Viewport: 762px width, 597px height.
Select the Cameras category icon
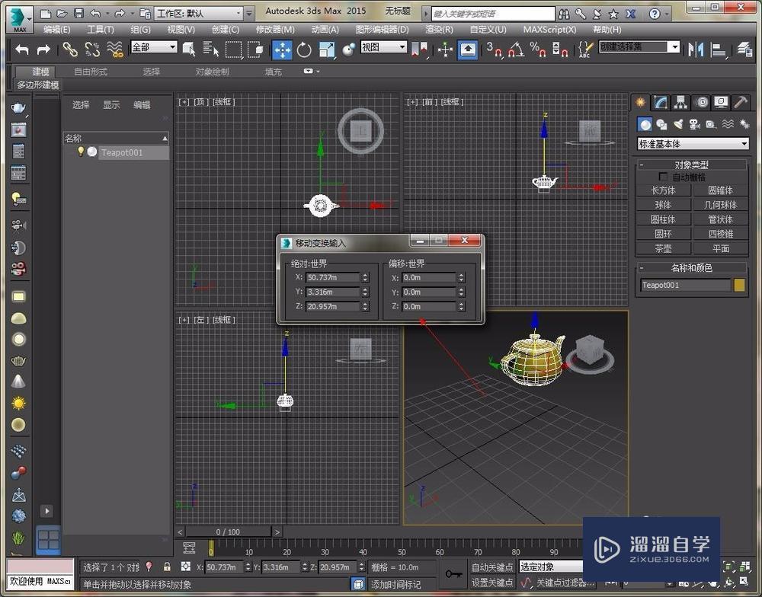coord(694,124)
